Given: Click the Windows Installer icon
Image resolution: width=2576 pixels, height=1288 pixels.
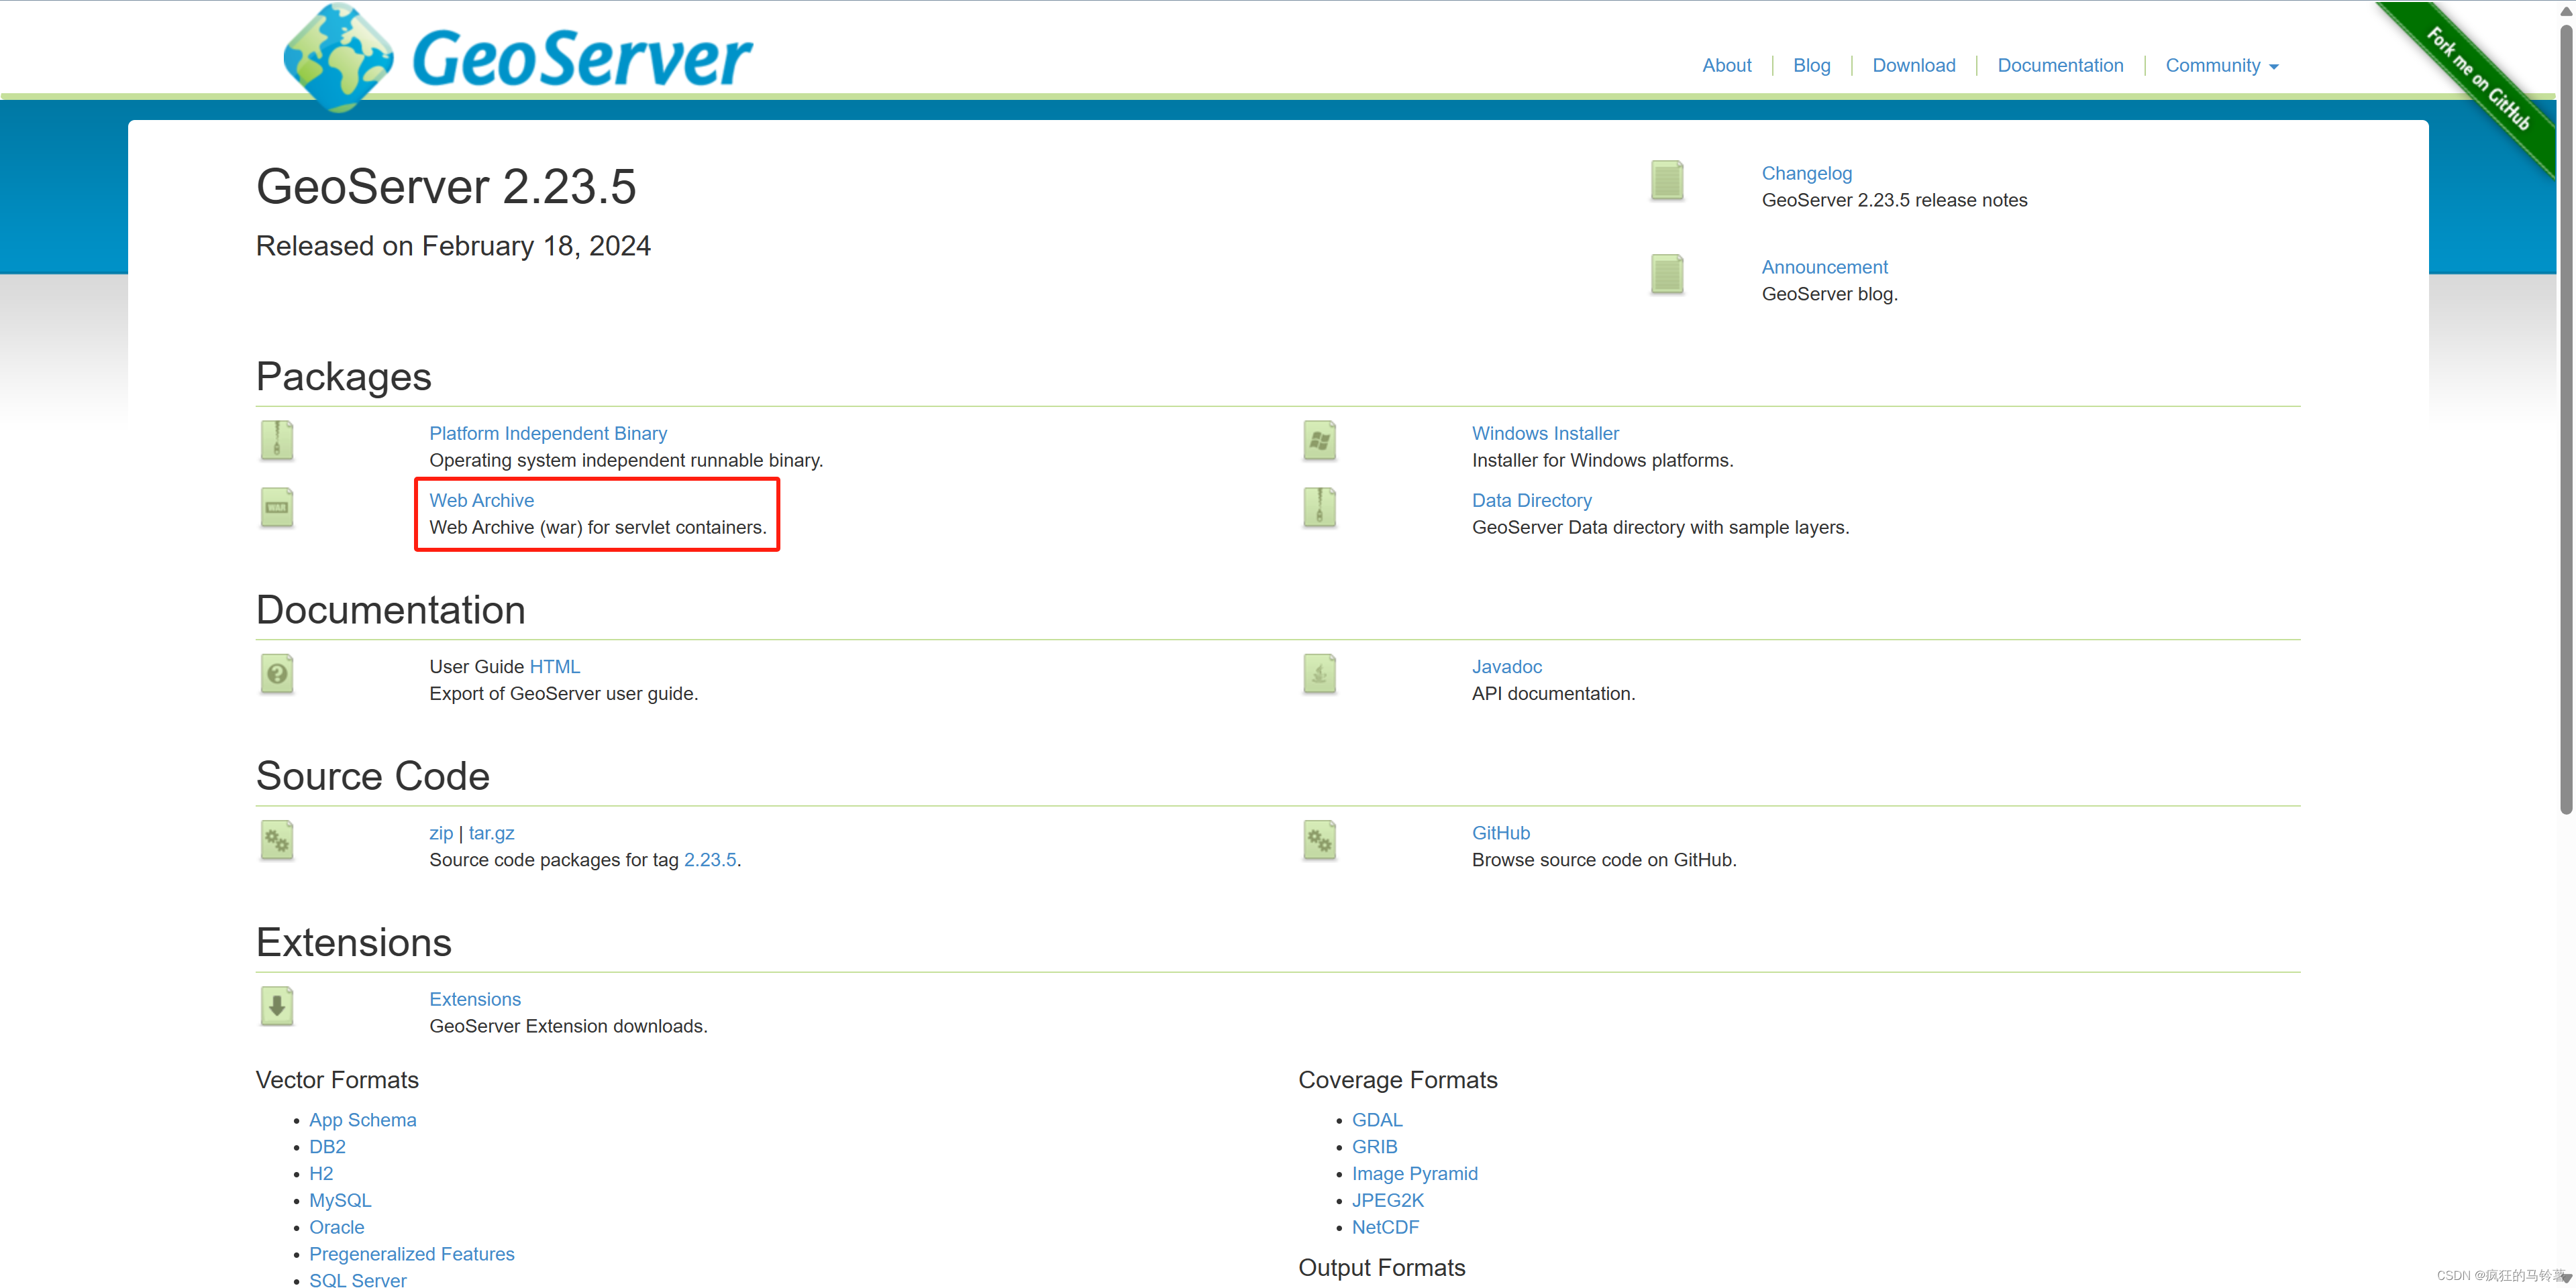Looking at the screenshot, I should pyautogui.click(x=1319, y=441).
